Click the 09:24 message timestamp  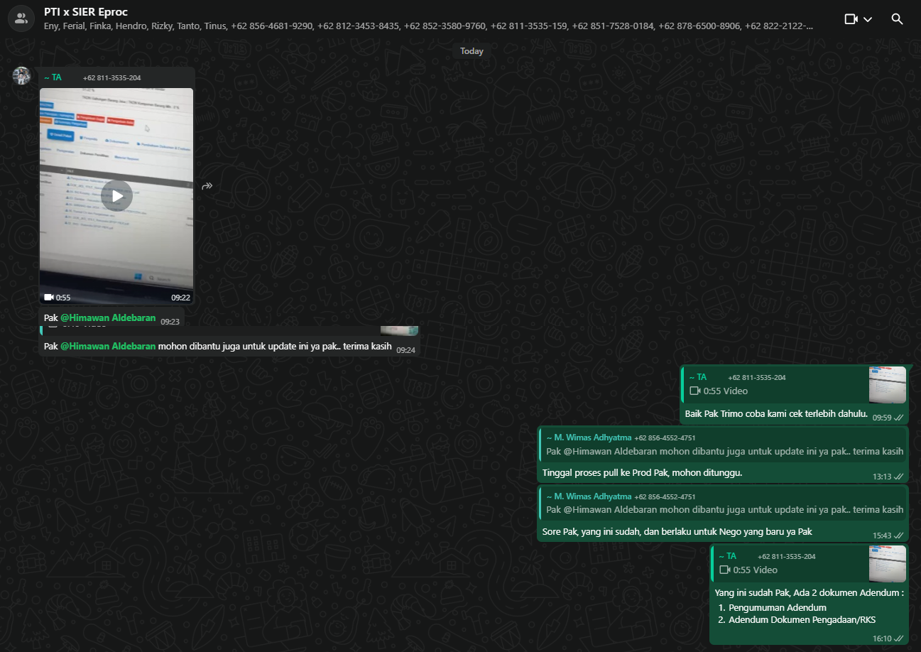[405, 350]
